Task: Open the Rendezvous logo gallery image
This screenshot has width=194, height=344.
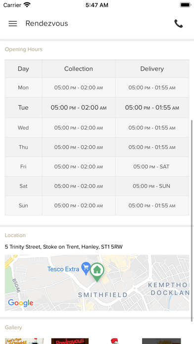Action: (70, 341)
